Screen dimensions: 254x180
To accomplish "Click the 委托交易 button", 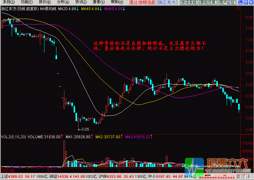I will (x=208, y=3).
